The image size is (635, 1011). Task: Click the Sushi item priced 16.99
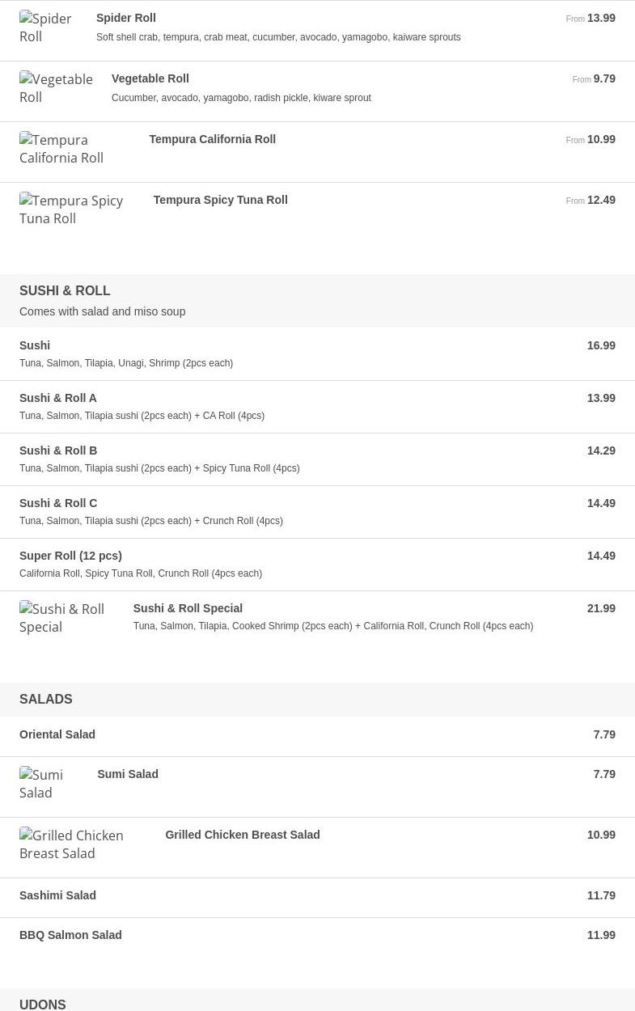35,345
